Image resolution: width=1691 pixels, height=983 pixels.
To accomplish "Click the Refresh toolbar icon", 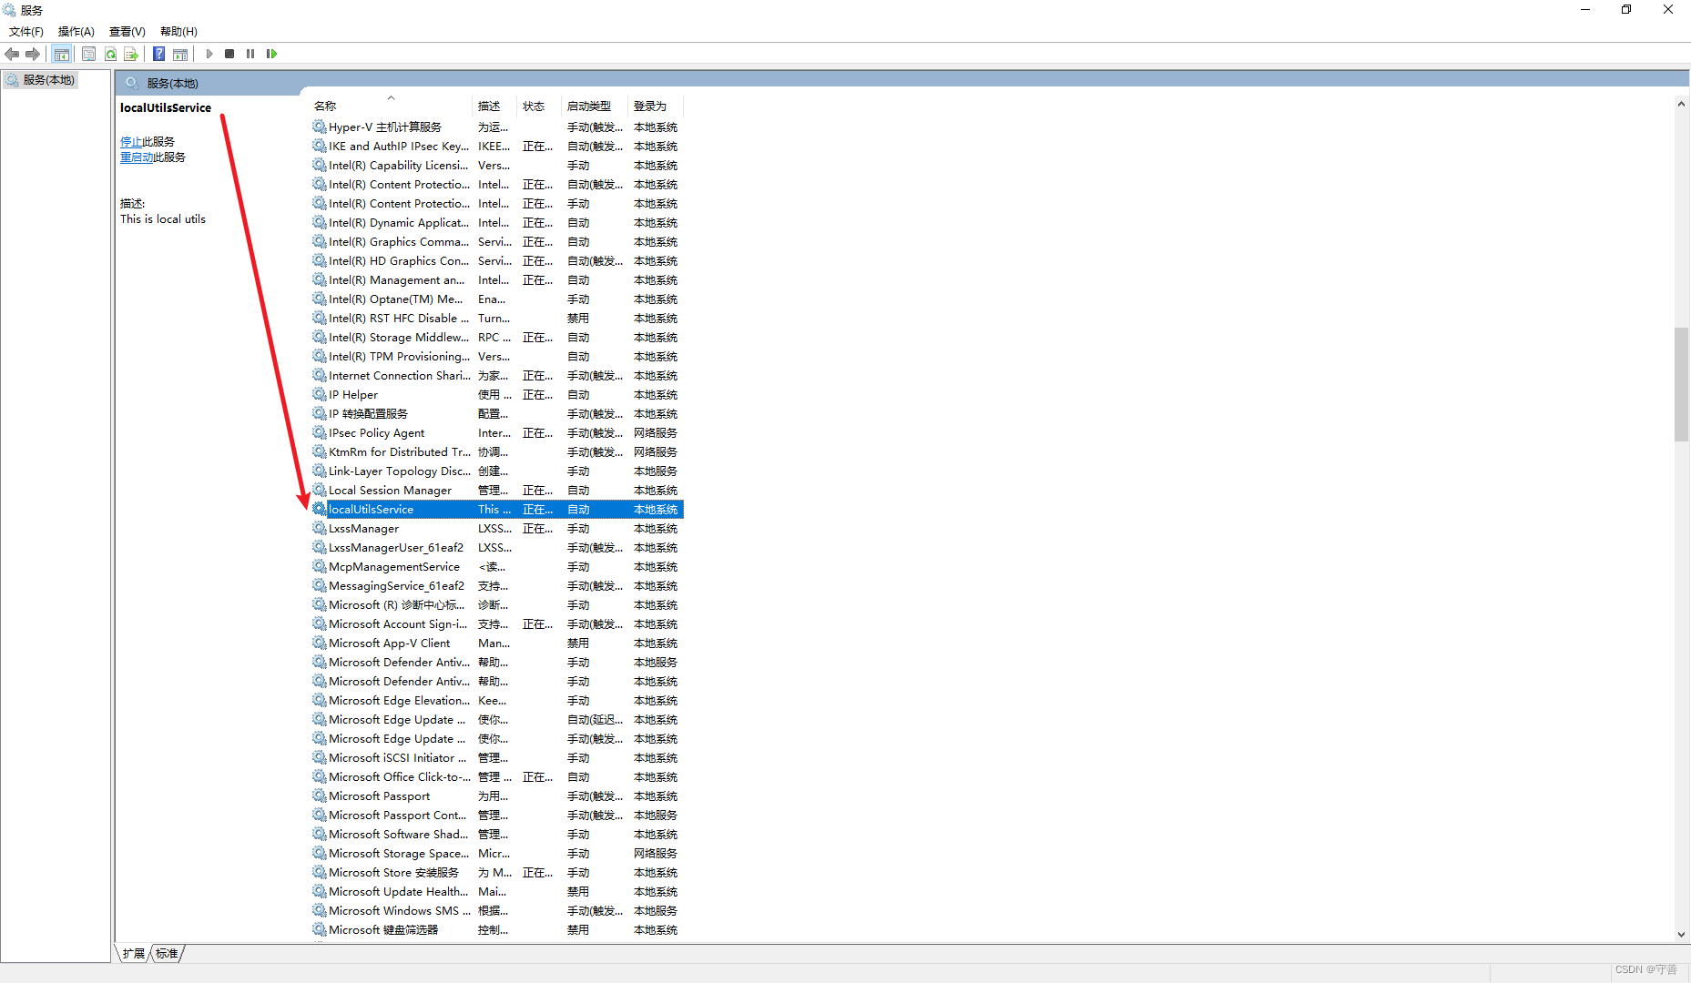I will [110, 54].
